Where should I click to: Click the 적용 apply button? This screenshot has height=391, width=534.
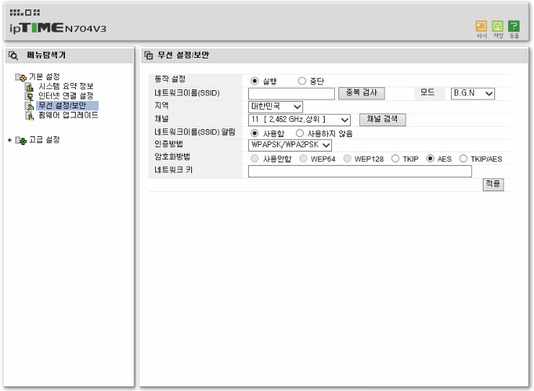(x=493, y=185)
